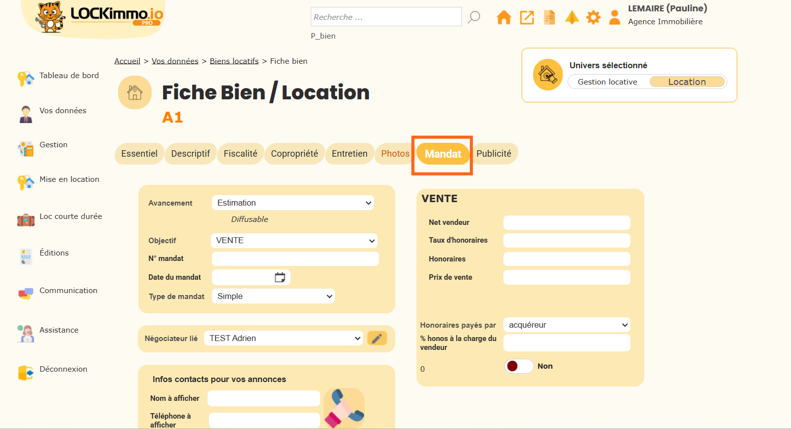Toggle the Non switch in VENTE panel
This screenshot has height=429, width=791.
pyautogui.click(x=518, y=366)
